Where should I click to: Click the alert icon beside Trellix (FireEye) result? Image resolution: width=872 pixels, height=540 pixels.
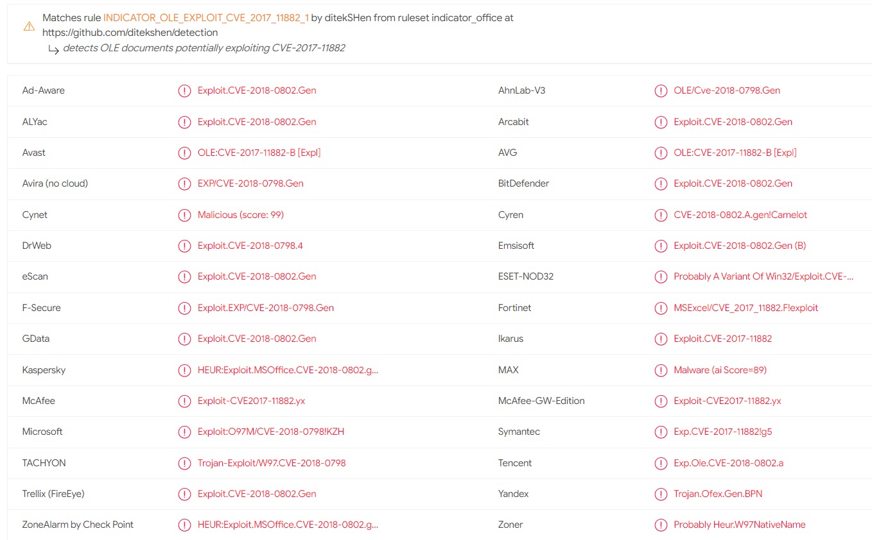point(184,494)
